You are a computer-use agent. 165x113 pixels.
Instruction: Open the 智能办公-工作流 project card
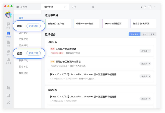pyautogui.click(x=58, y=23)
